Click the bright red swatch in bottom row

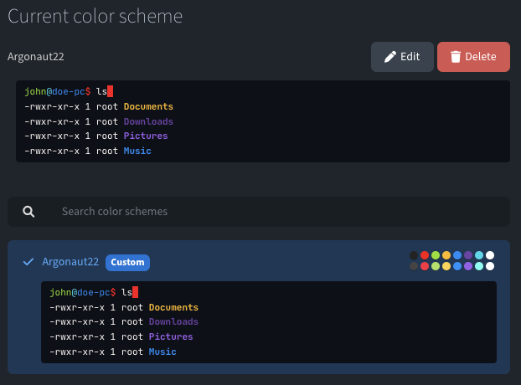(x=425, y=266)
